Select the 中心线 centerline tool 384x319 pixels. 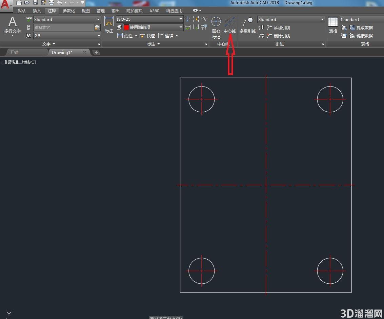(x=230, y=25)
